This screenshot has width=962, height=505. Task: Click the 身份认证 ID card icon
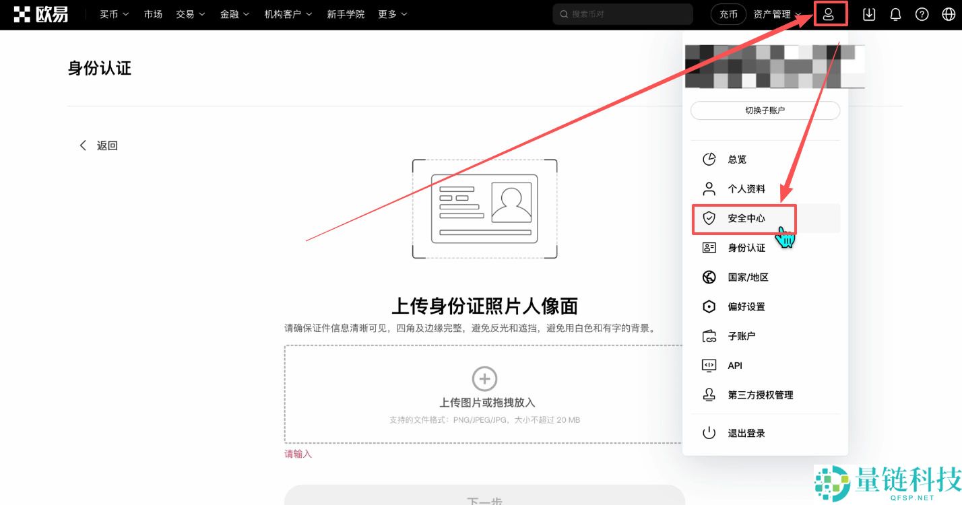coord(709,247)
